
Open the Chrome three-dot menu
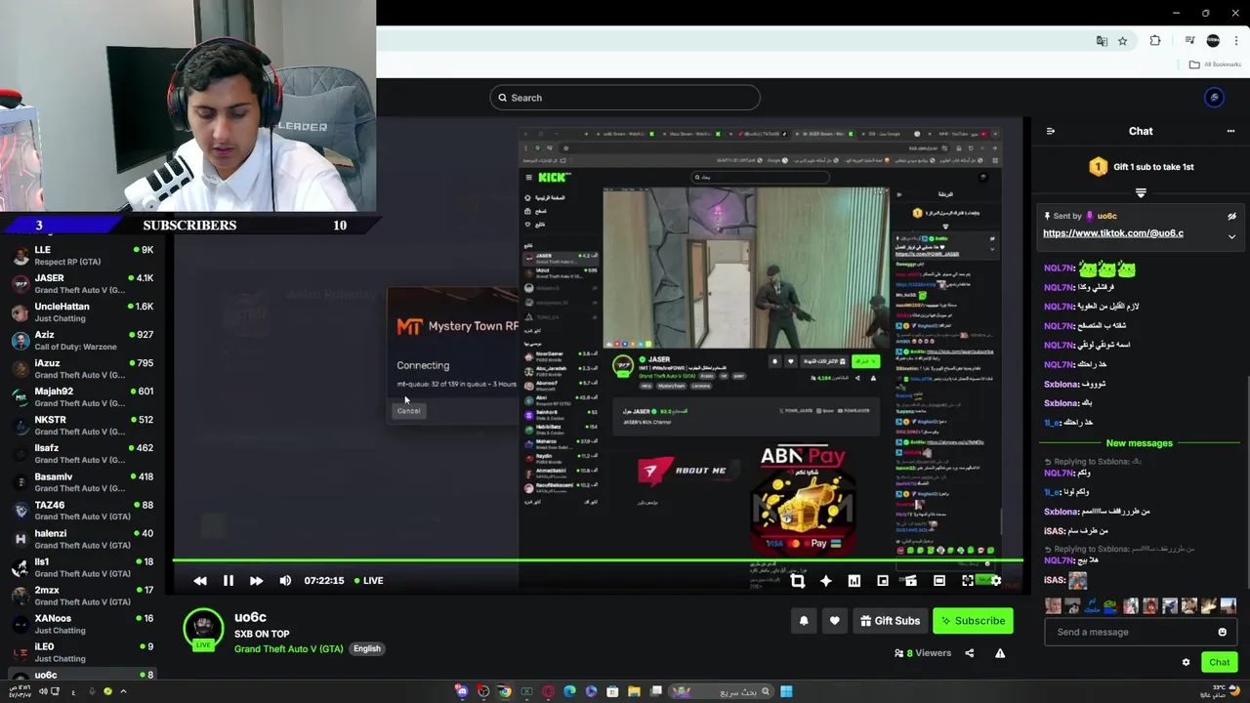pos(1236,41)
